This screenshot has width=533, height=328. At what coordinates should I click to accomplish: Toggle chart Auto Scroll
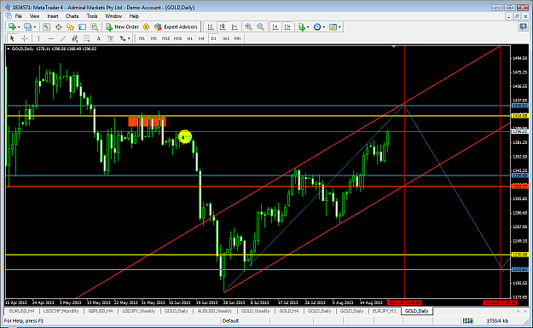[x=275, y=26]
